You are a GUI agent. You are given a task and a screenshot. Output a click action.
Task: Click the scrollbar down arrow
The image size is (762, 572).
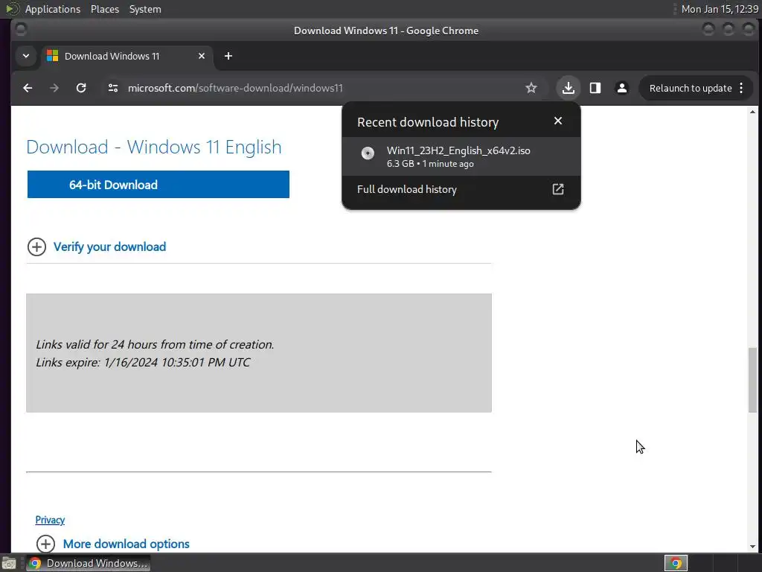[752, 547]
